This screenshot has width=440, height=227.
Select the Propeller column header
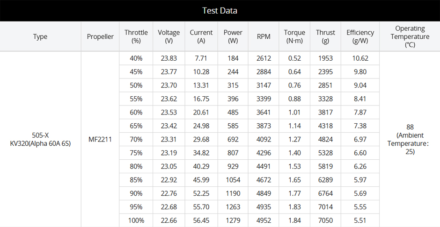pyautogui.click(x=100, y=36)
